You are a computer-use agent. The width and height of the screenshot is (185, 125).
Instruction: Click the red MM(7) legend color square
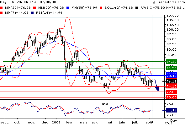1,13
